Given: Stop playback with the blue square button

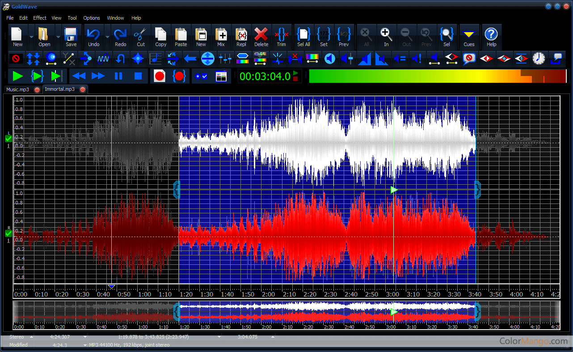Looking at the screenshot, I should [138, 76].
